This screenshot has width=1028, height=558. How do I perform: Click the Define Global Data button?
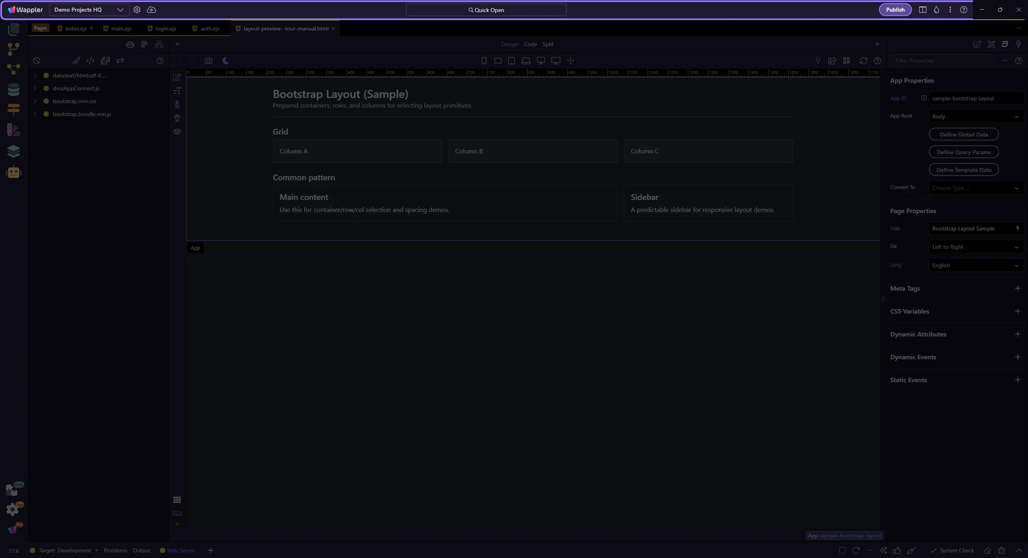tap(963, 134)
